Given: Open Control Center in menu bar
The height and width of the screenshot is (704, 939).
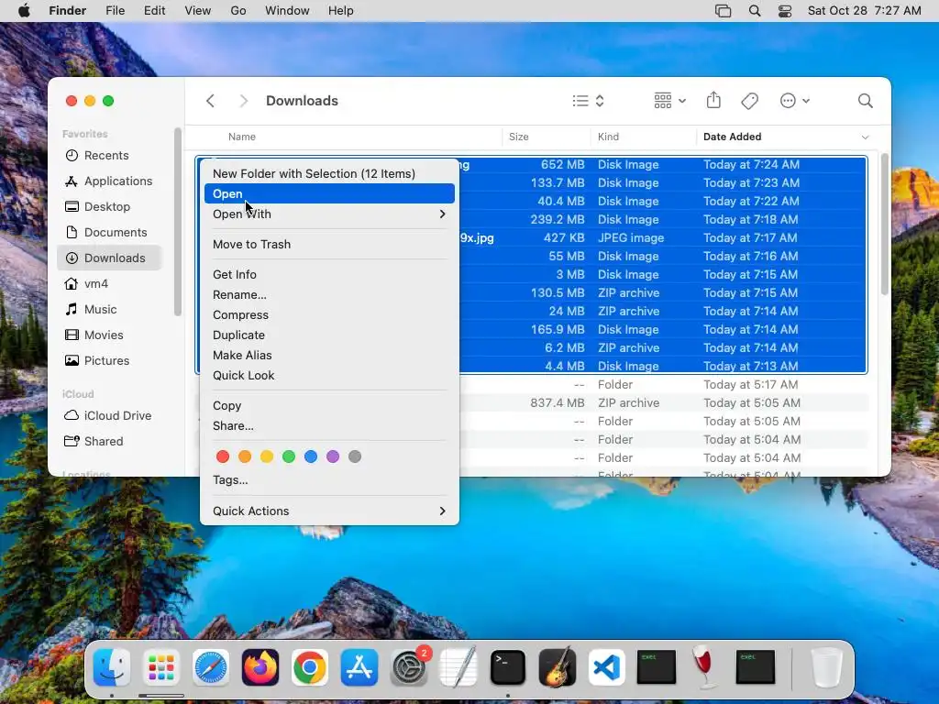Looking at the screenshot, I should tap(785, 11).
